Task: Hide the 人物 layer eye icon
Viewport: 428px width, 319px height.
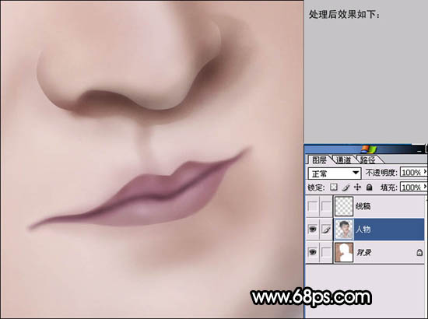Action: tap(313, 230)
